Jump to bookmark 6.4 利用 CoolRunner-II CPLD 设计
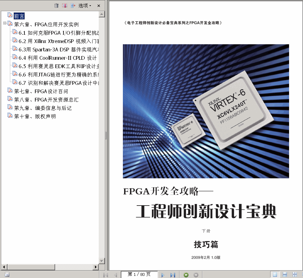Screen dimensions: 303x278 58,58
